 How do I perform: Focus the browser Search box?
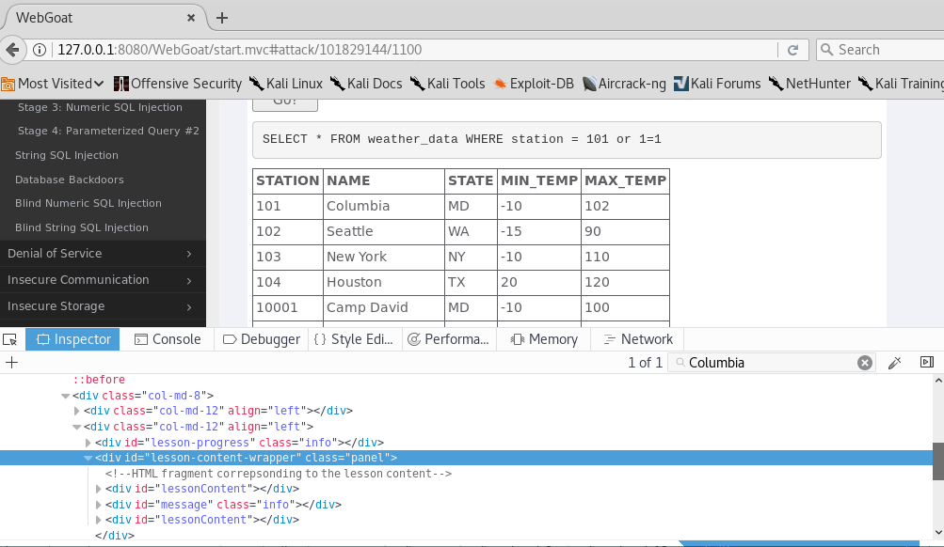(881, 50)
